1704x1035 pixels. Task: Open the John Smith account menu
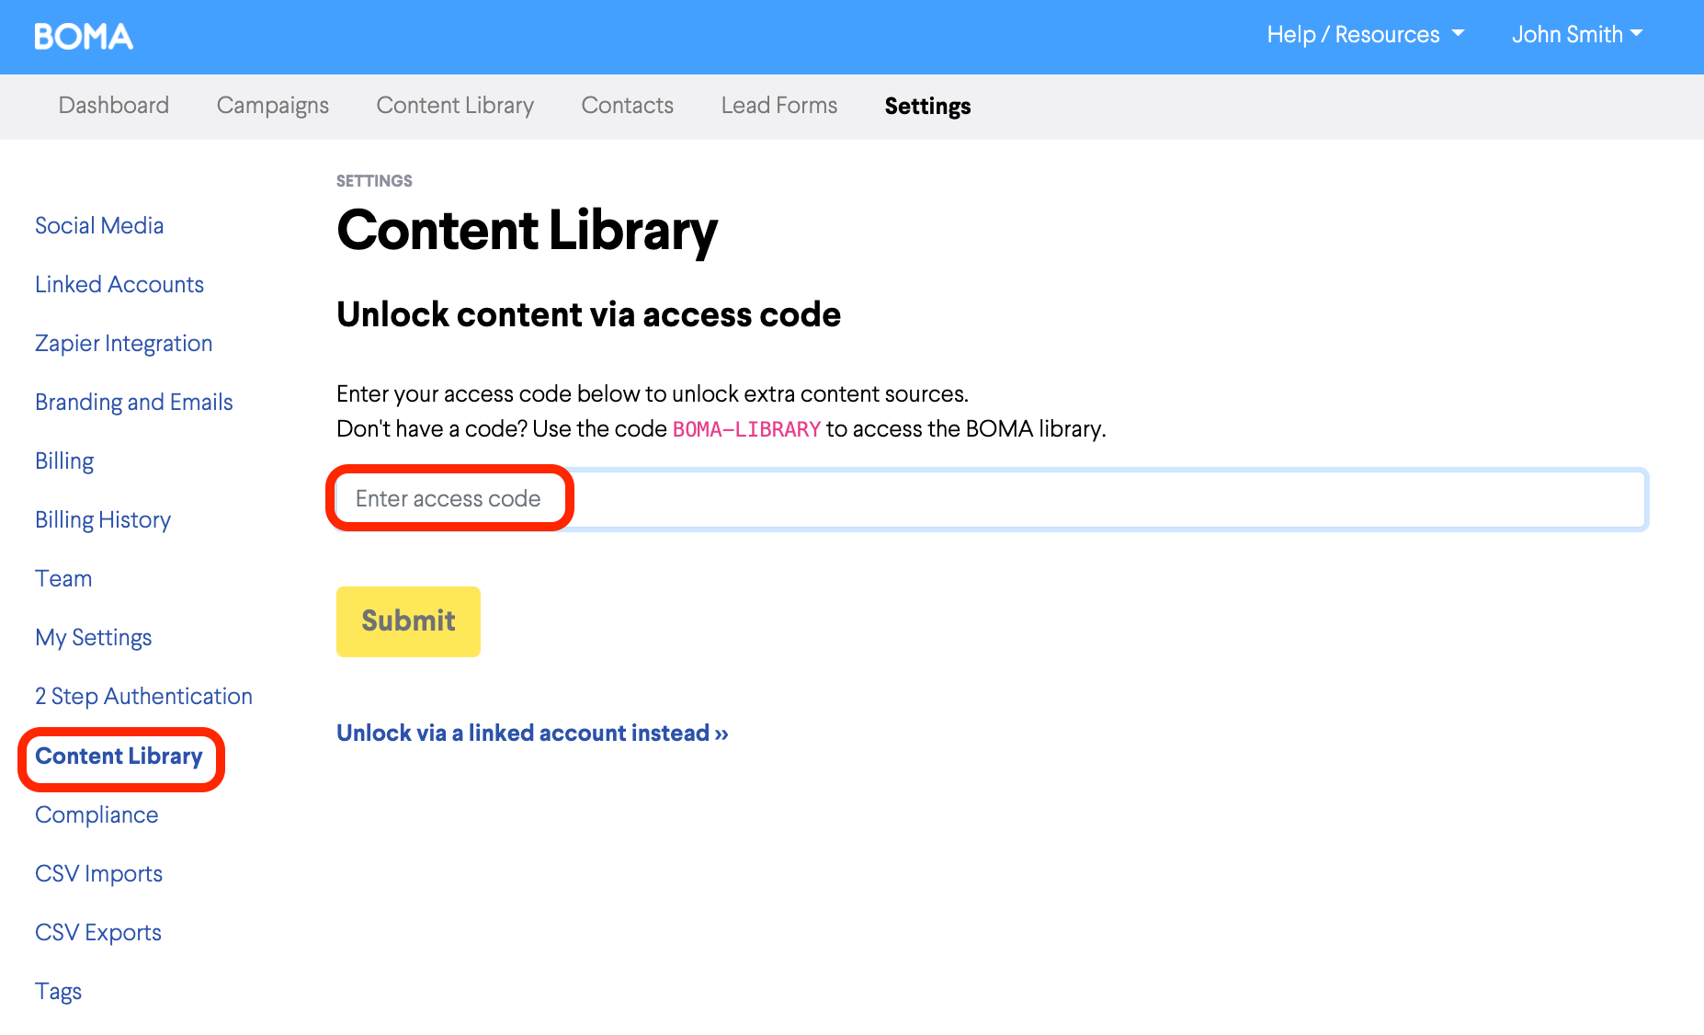tap(1577, 35)
